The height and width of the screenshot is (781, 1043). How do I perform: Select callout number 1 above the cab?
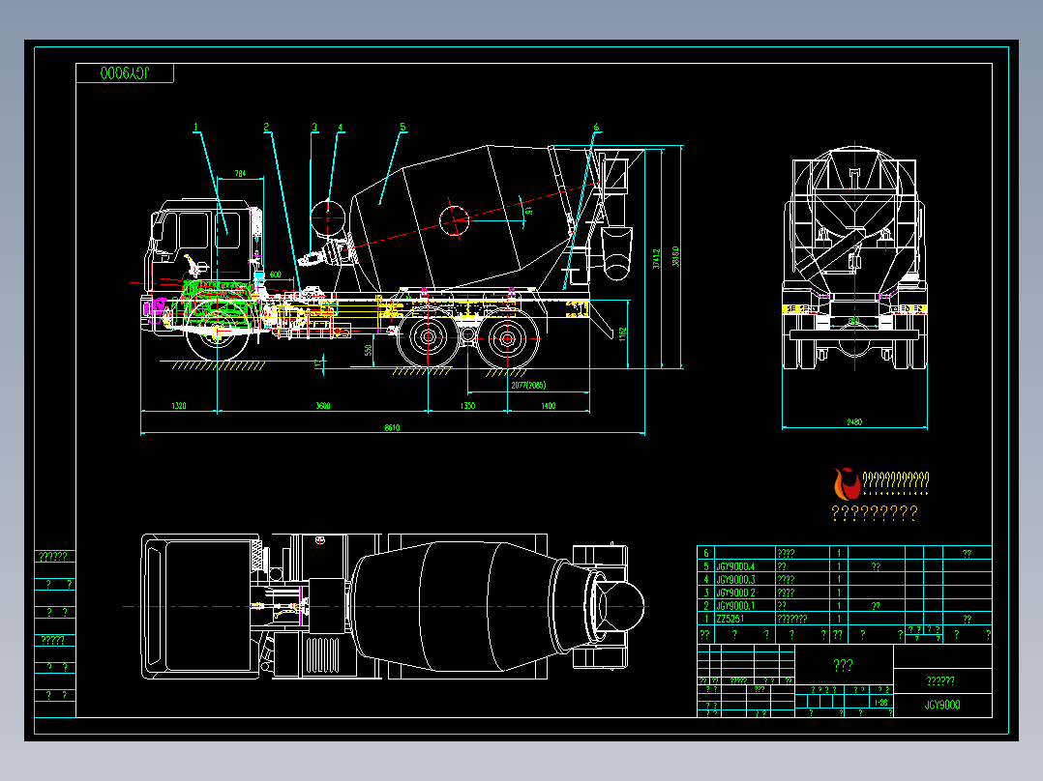[195, 127]
